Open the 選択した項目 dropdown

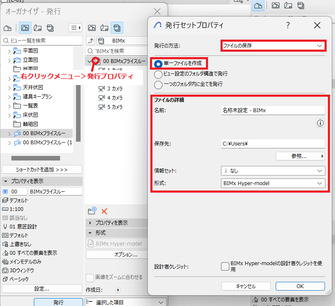pyautogui.click(x=126, y=302)
